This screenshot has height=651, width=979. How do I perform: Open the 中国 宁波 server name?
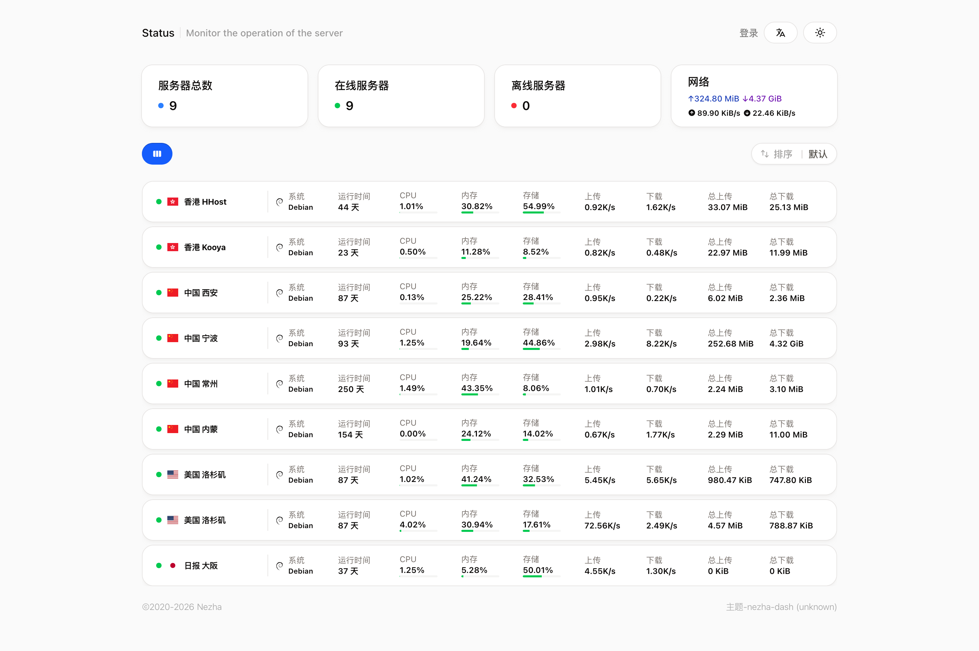click(x=201, y=338)
